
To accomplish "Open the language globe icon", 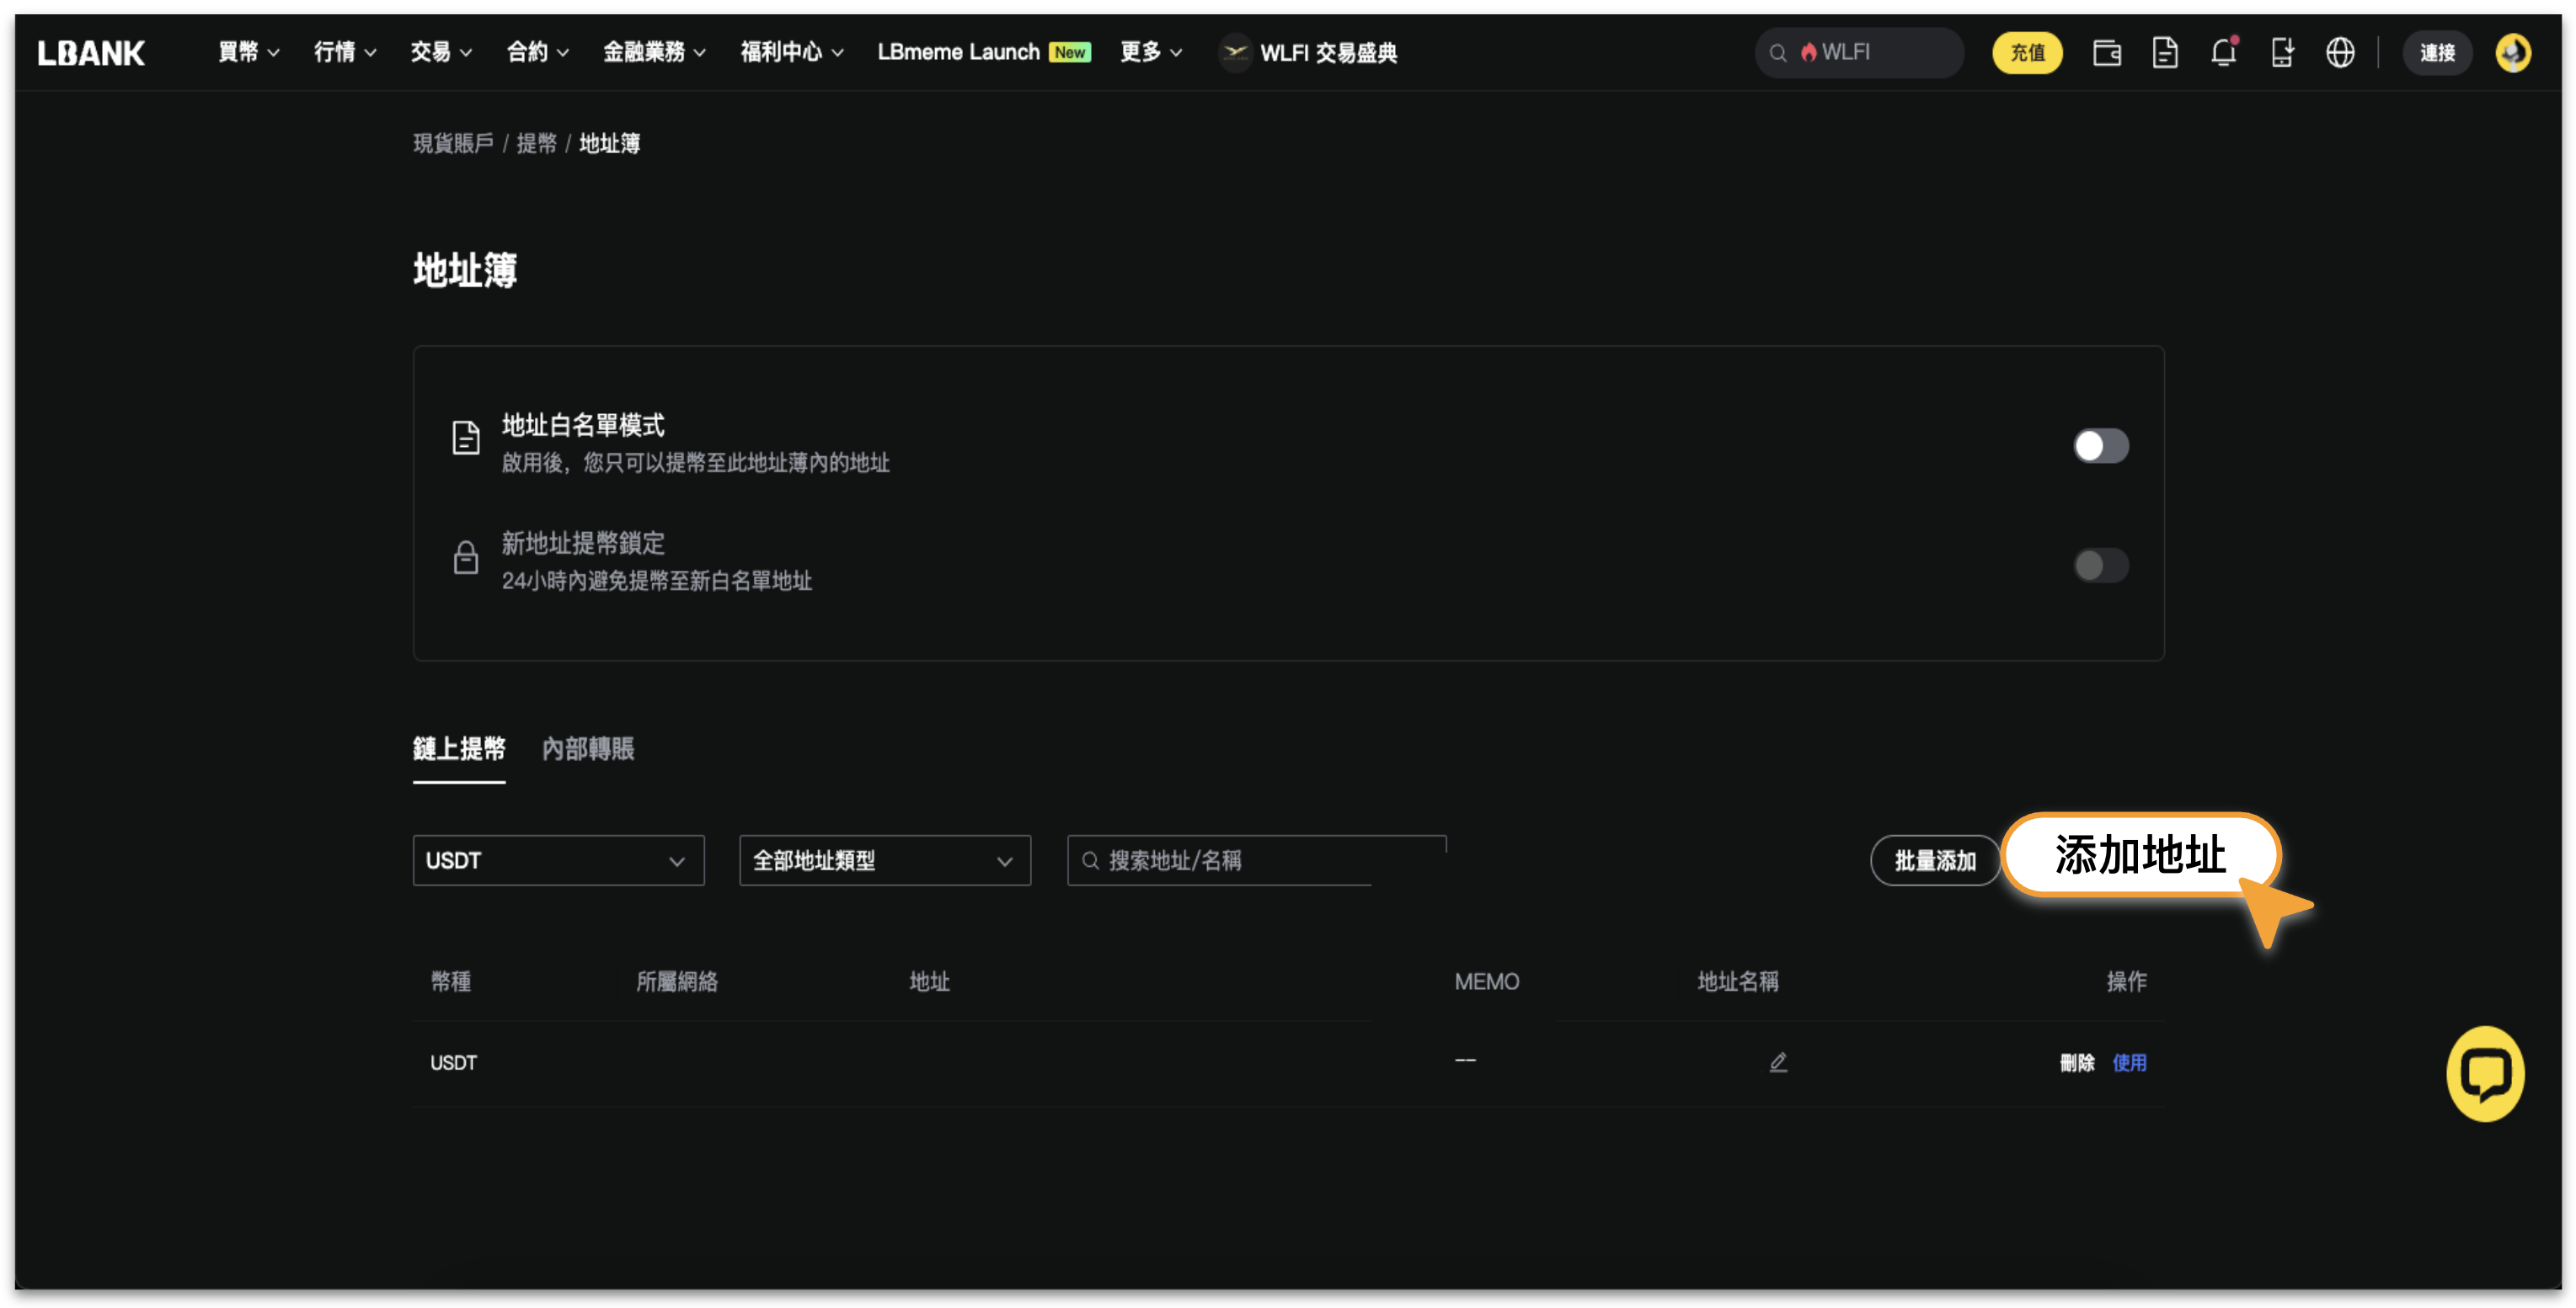I will [2339, 52].
